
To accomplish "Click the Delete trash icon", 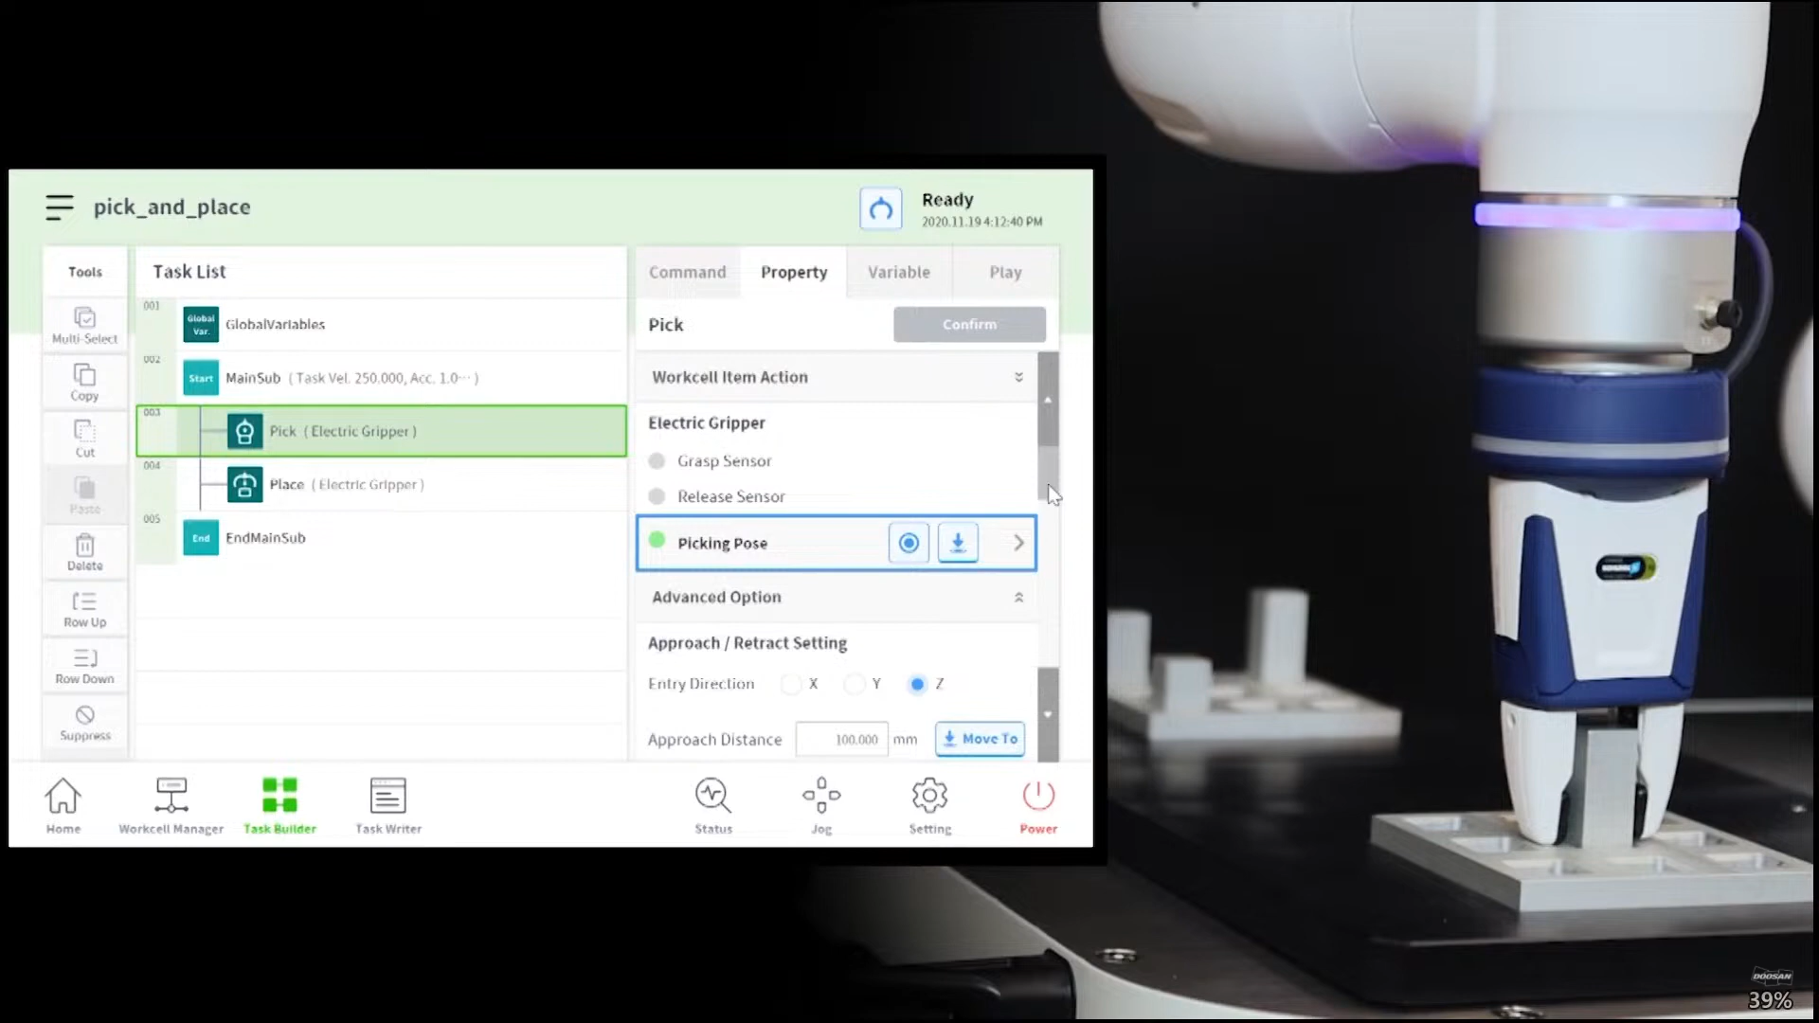I will pos(85,546).
